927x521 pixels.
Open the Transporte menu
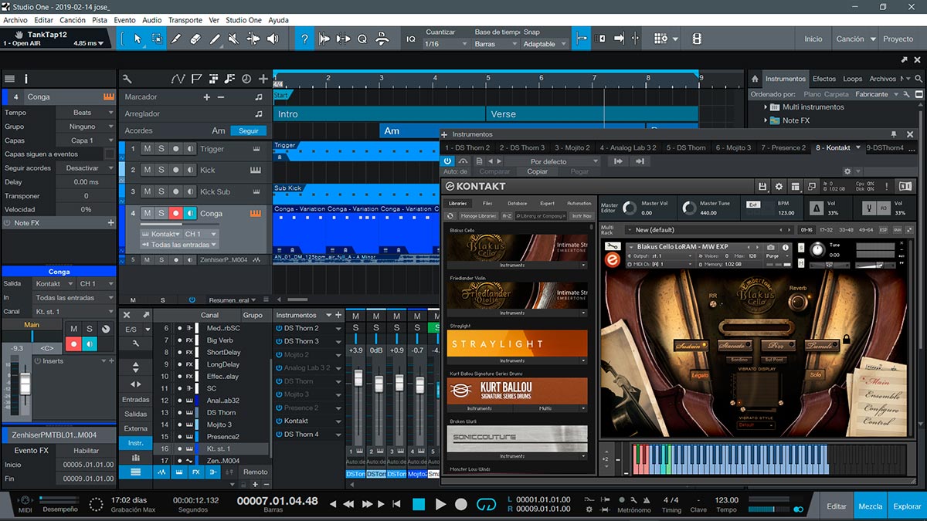(185, 20)
